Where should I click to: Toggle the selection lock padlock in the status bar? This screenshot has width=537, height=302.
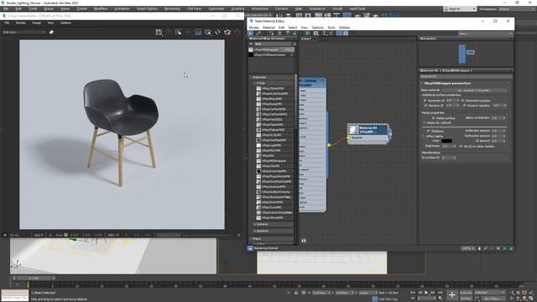296,293
